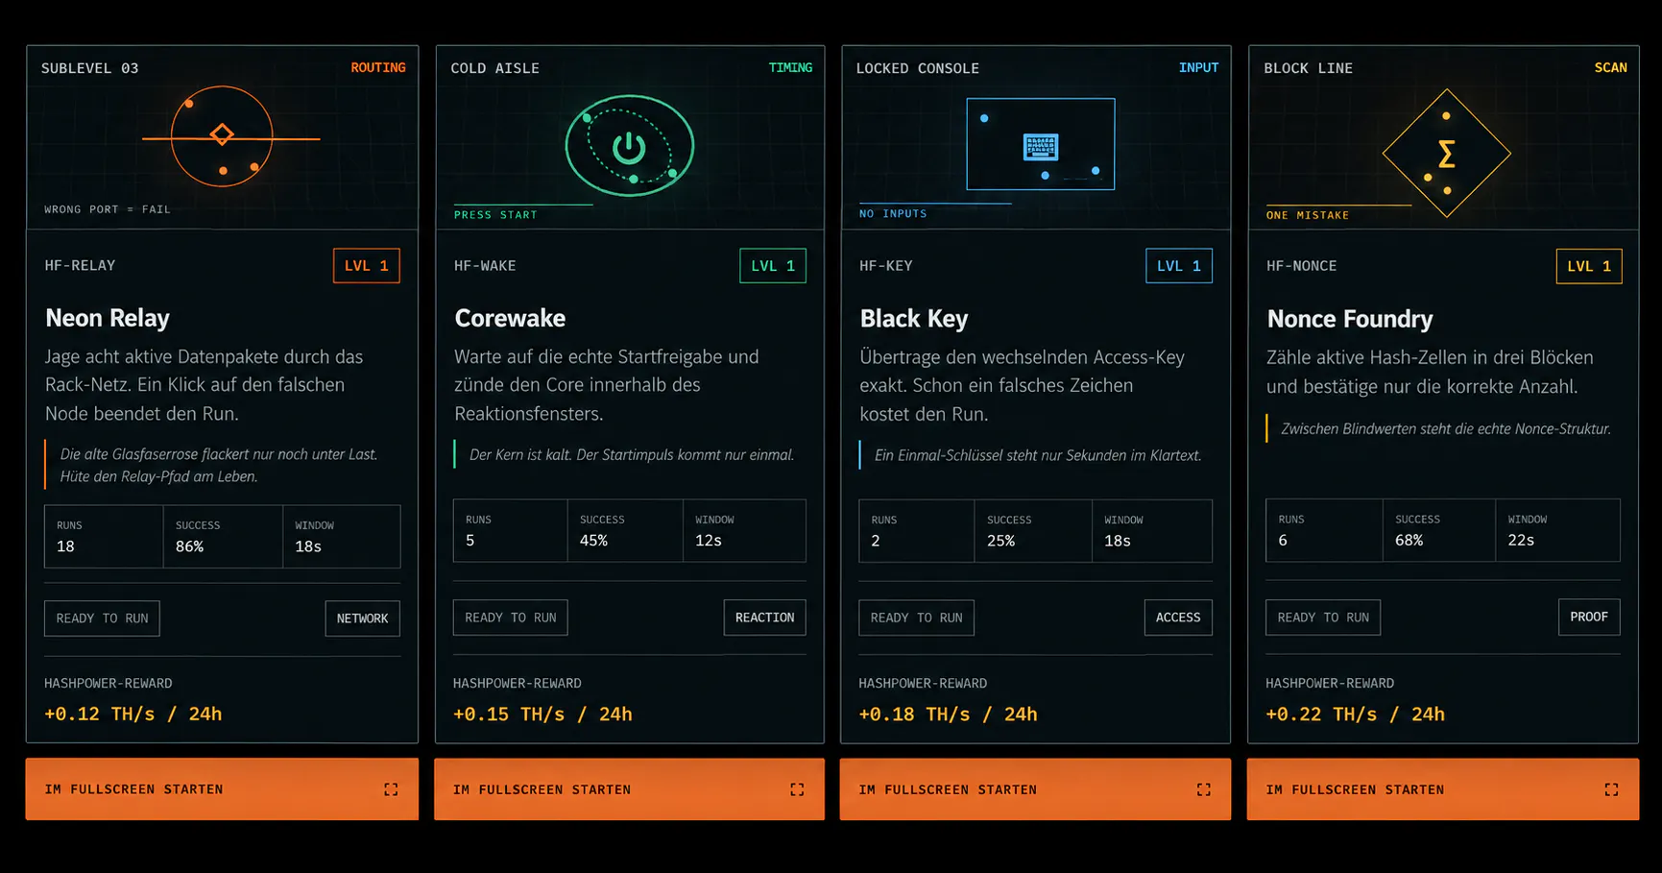Launch Black Key in fullscreen
This screenshot has width=1662, height=873.
point(1035,789)
